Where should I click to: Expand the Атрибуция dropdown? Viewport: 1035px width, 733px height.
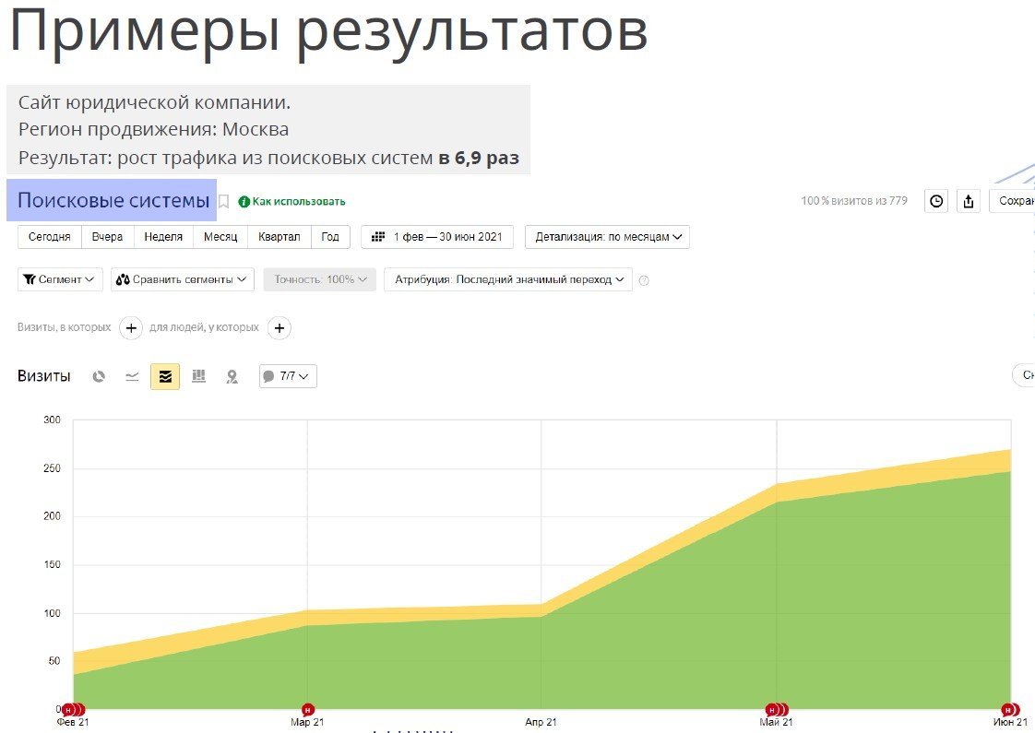pyautogui.click(x=510, y=279)
